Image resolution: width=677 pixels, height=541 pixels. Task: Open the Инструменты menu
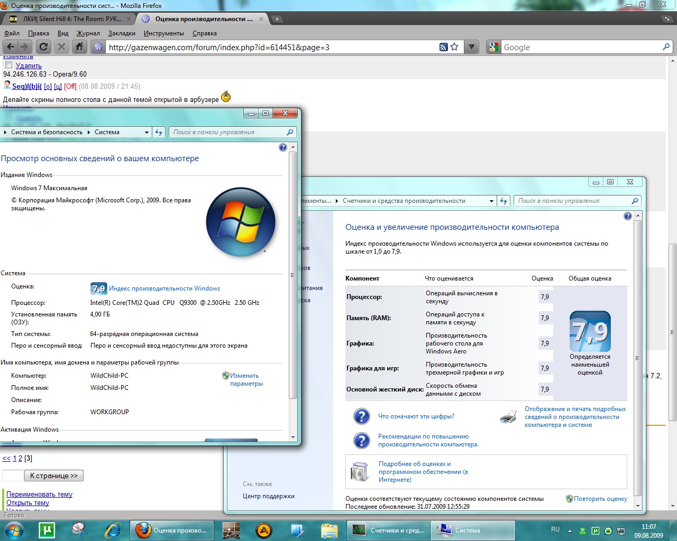click(x=164, y=33)
